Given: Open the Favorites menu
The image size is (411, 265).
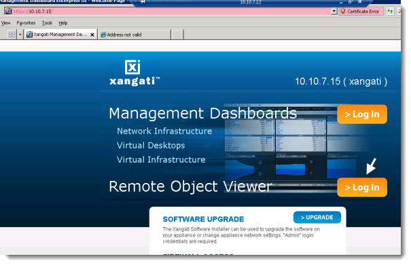Looking at the screenshot, I should click(x=26, y=23).
